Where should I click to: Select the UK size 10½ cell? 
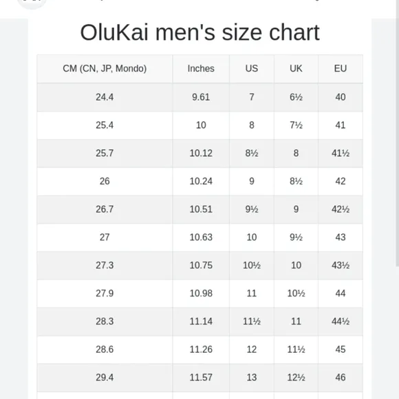point(296,293)
